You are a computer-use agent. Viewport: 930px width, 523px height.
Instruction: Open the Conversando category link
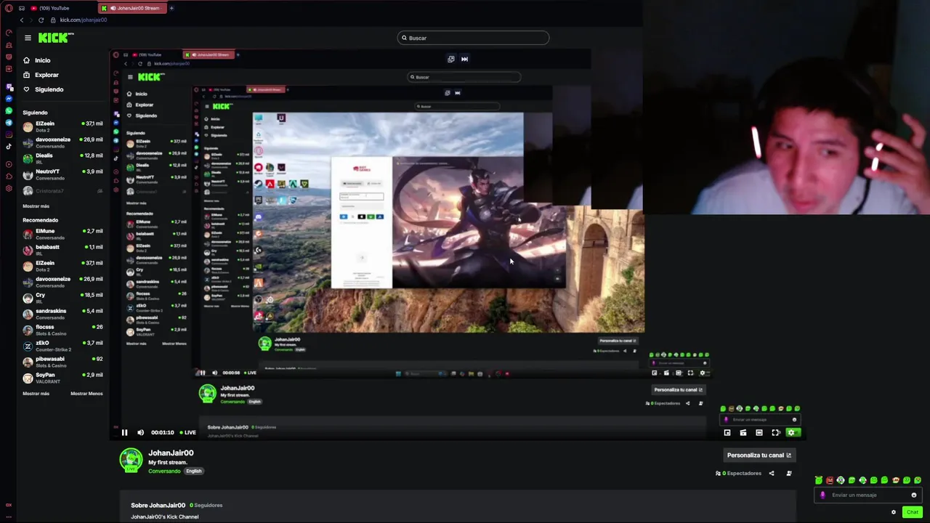tap(164, 471)
